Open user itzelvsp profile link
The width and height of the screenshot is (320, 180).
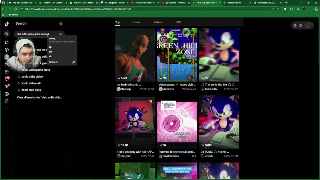point(126,89)
